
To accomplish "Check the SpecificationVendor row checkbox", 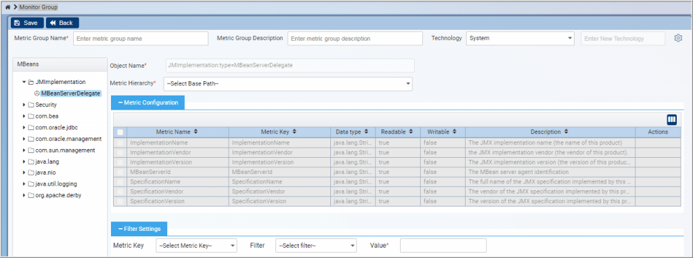I will [x=120, y=192].
